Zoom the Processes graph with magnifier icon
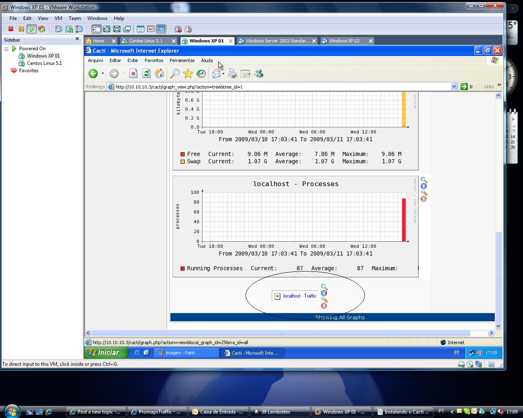The width and height of the screenshot is (523, 418). pyautogui.click(x=424, y=180)
